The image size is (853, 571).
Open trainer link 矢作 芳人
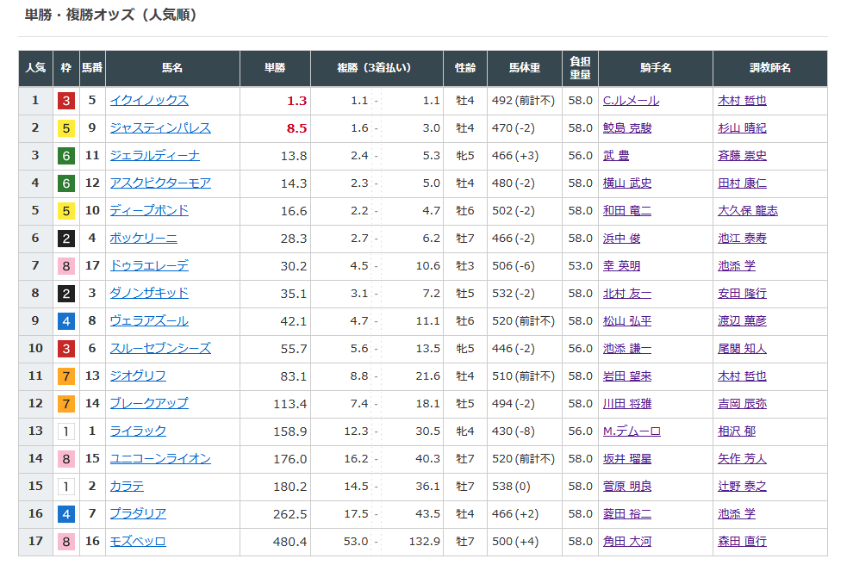point(742,459)
